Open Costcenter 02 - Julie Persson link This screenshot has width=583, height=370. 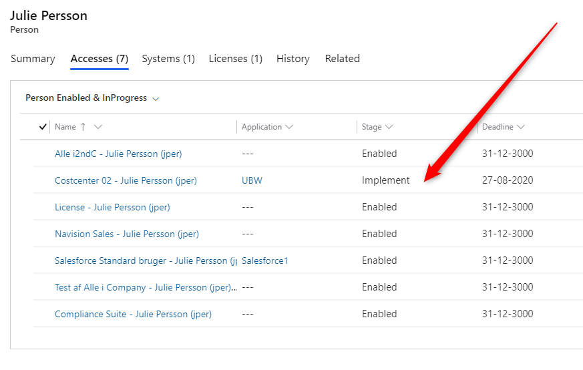coord(126,180)
